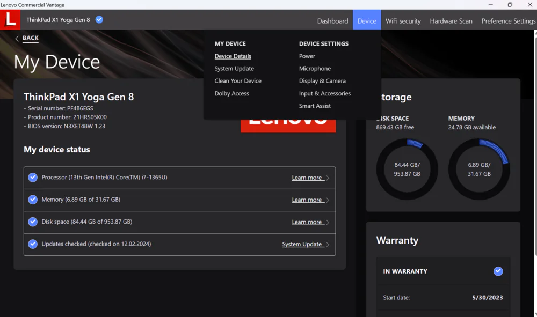Select Clean Your Device menu entry
This screenshot has height=317, width=537.
238,80
